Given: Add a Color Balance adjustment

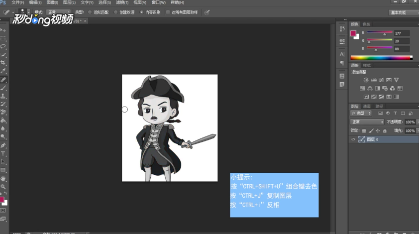Looking at the screenshot, I should [x=370, y=88].
